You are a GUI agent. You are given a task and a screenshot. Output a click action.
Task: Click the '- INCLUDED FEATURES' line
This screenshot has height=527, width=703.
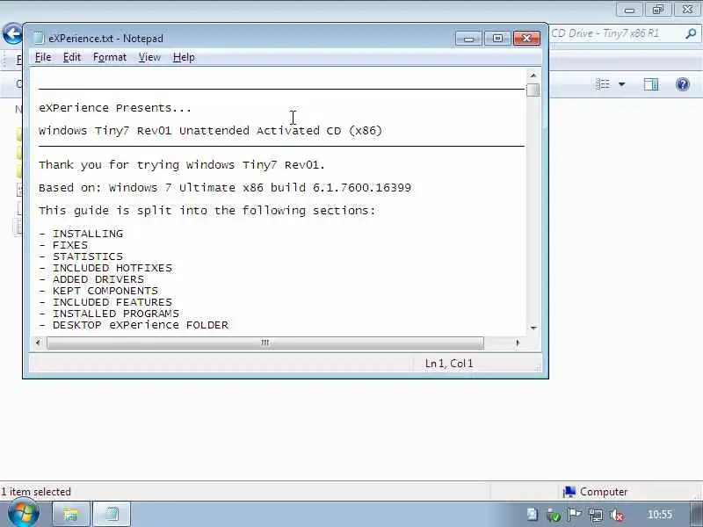pos(105,302)
